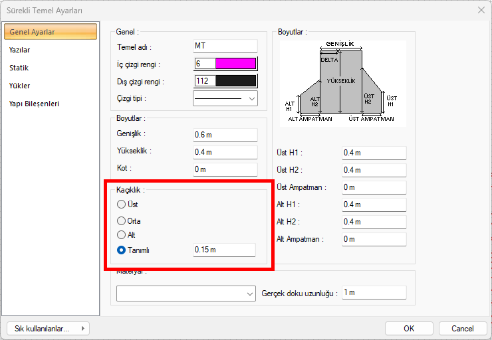Select the Genel Ayarlar section
This screenshot has width=492, height=340.
(x=32, y=32)
